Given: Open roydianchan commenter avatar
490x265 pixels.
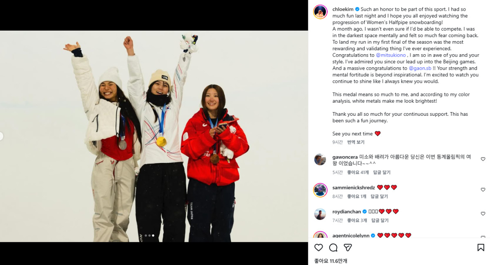Looking at the screenshot, I should tap(320, 214).
